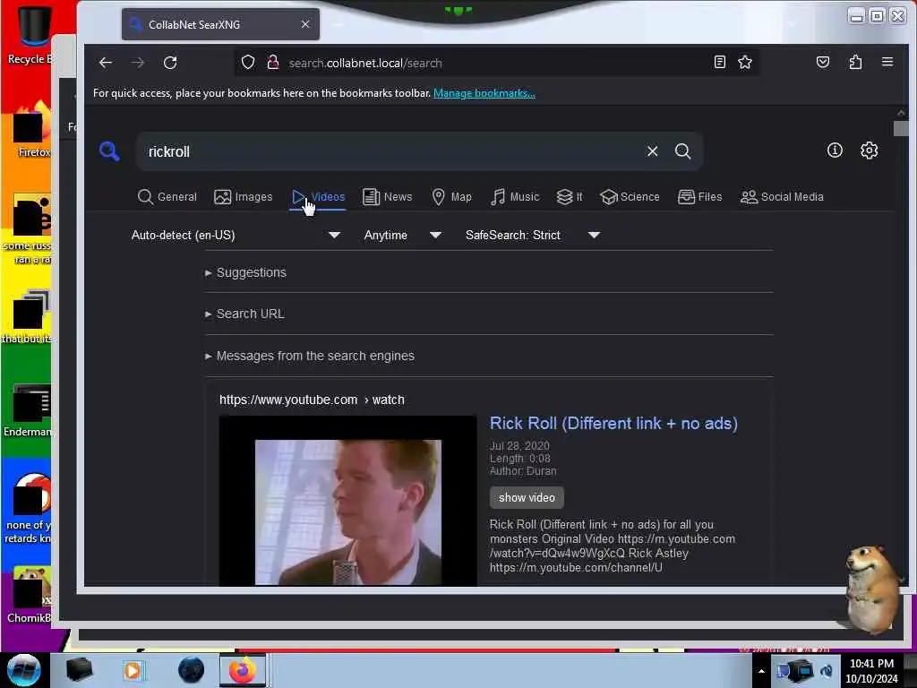This screenshot has width=917, height=688.
Task: Reload the page with the refresh icon
Action: [170, 63]
